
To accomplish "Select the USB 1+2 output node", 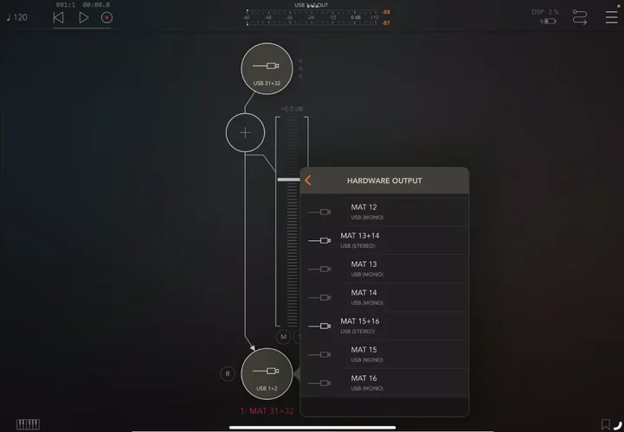I will click(x=267, y=374).
